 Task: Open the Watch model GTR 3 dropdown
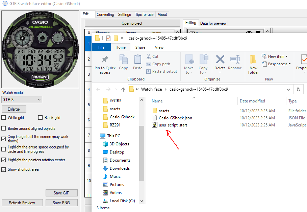click(22, 99)
